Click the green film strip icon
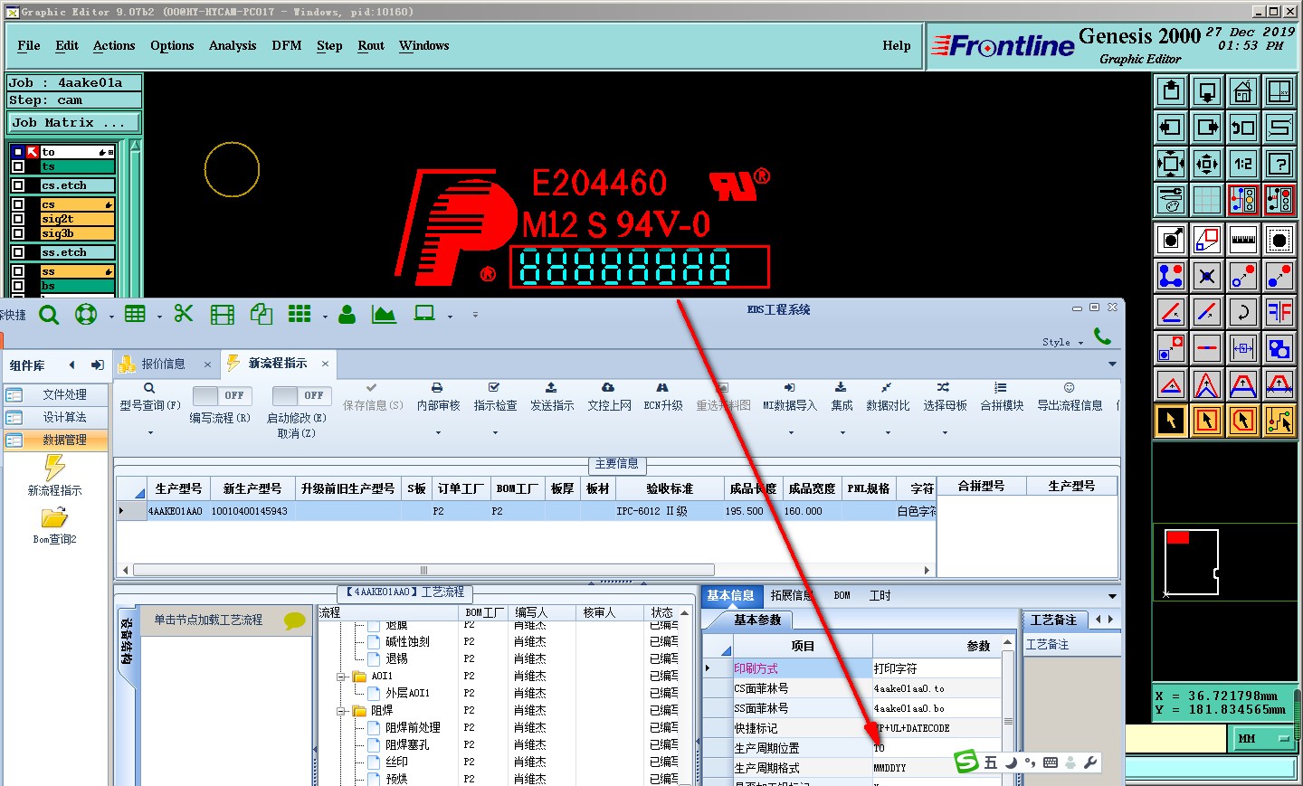 [222, 315]
